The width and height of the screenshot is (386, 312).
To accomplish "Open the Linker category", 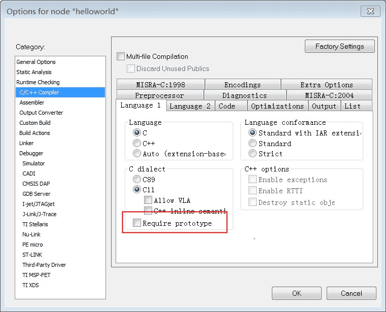I will pyautogui.click(x=26, y=143).
